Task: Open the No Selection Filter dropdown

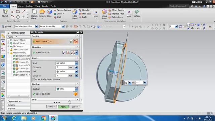Action: click(x=36, y=26)
